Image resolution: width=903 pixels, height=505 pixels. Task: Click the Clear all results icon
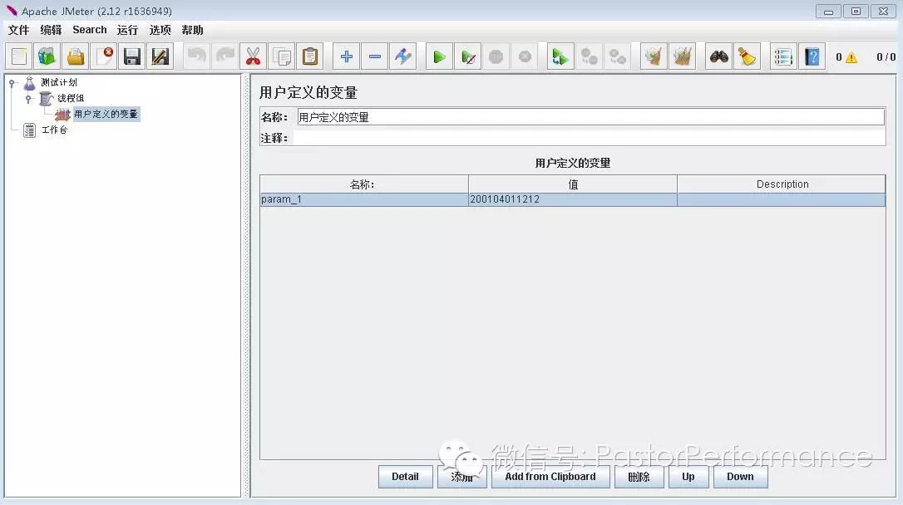(682, 56)
